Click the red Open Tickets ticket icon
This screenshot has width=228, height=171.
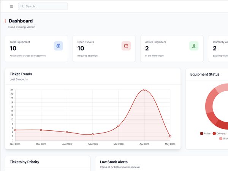click(x=126, y=46)
